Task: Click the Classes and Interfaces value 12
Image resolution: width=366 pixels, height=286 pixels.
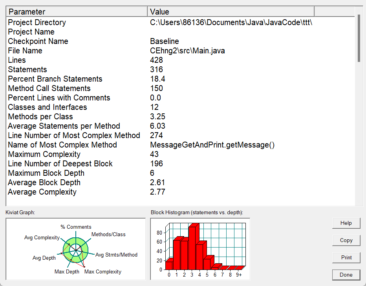Action: (154, 107)
